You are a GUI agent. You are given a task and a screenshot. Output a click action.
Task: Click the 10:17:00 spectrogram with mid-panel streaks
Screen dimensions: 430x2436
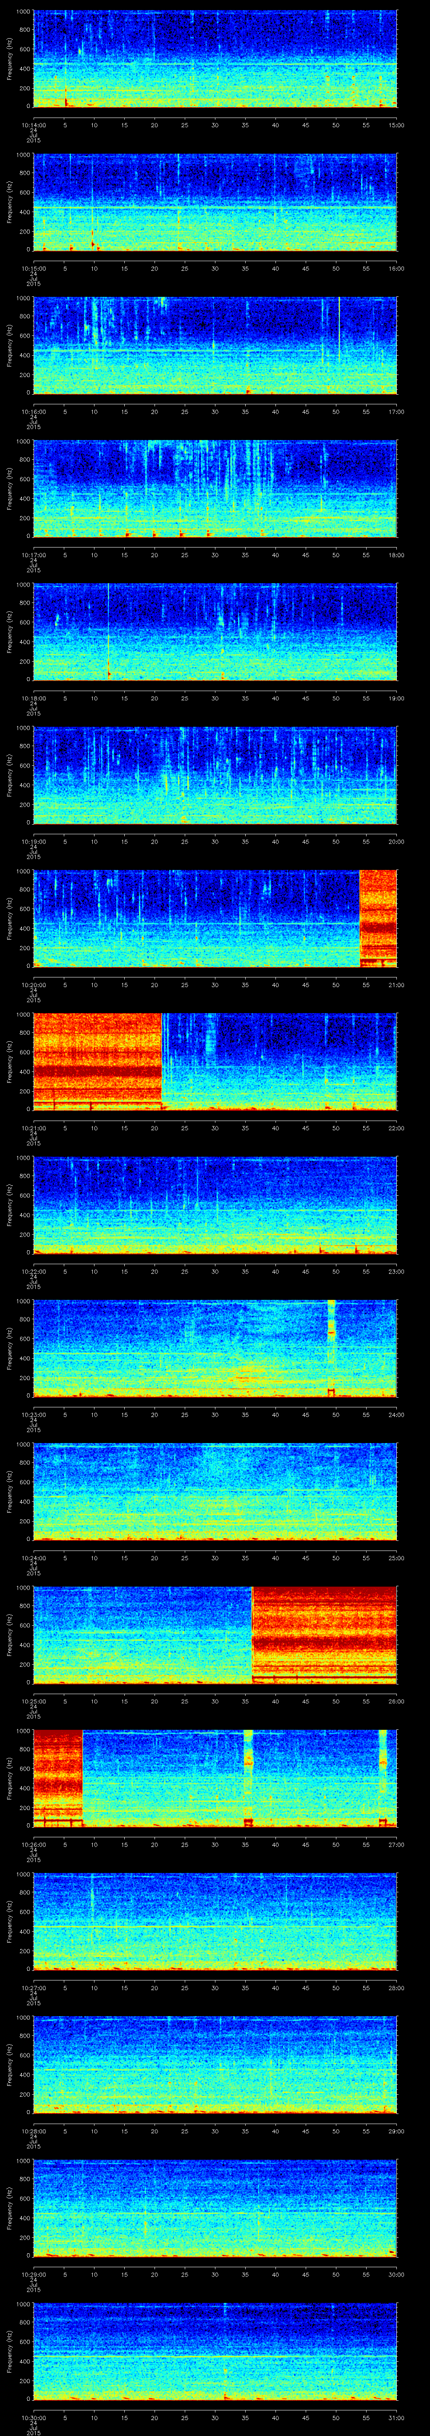215,488
